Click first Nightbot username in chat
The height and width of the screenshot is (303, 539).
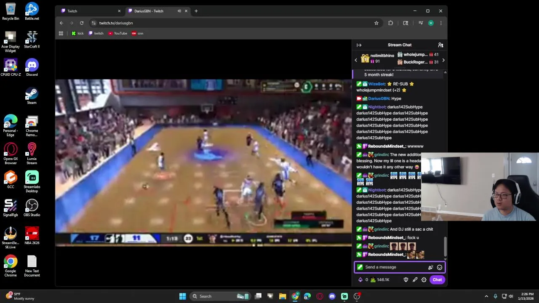click(376, 107)
